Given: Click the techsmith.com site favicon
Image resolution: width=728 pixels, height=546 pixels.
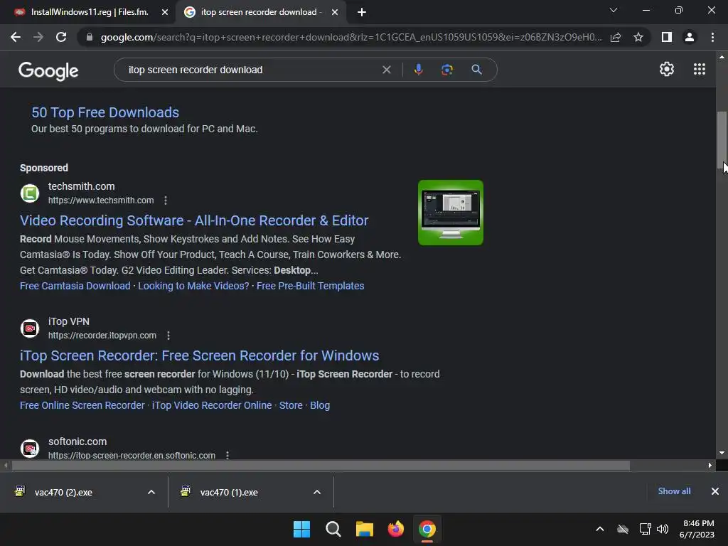Looking at the screenshot, I should pyautogui.click(x=30, y=193).
